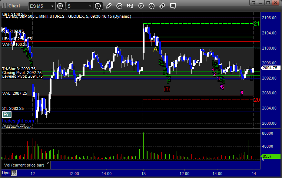The width and height of the screenshot is (282, 178).
Task: Click the Tri-Star 3: 2093.75 label
Action: pos(19,69)
